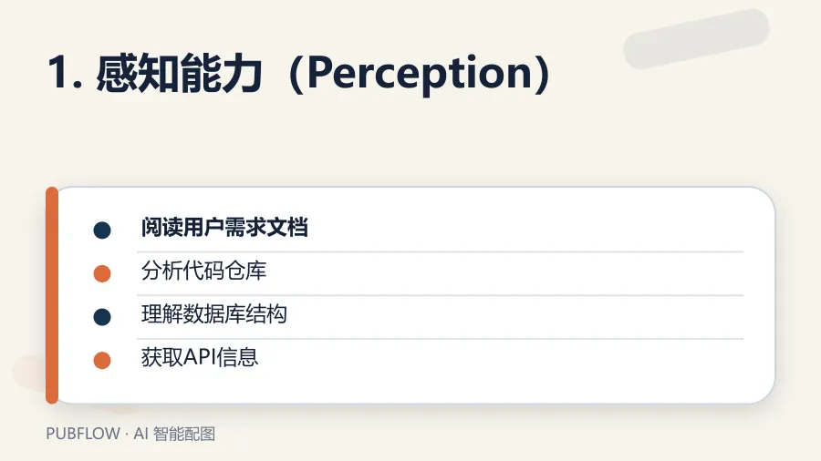The image size is (821, 461).
Task: Click the bold text 阅读用户需求文档
Action: (x=224, y=228)
